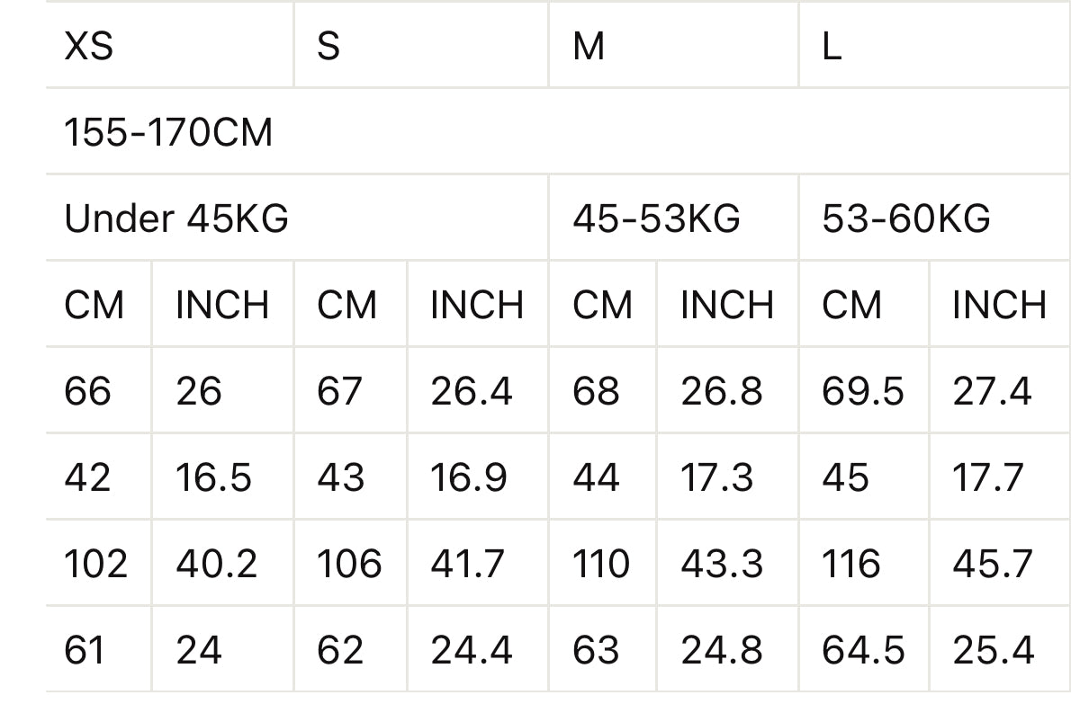Select the L size column header
The image size is (1071, 704).
point(832,46)
